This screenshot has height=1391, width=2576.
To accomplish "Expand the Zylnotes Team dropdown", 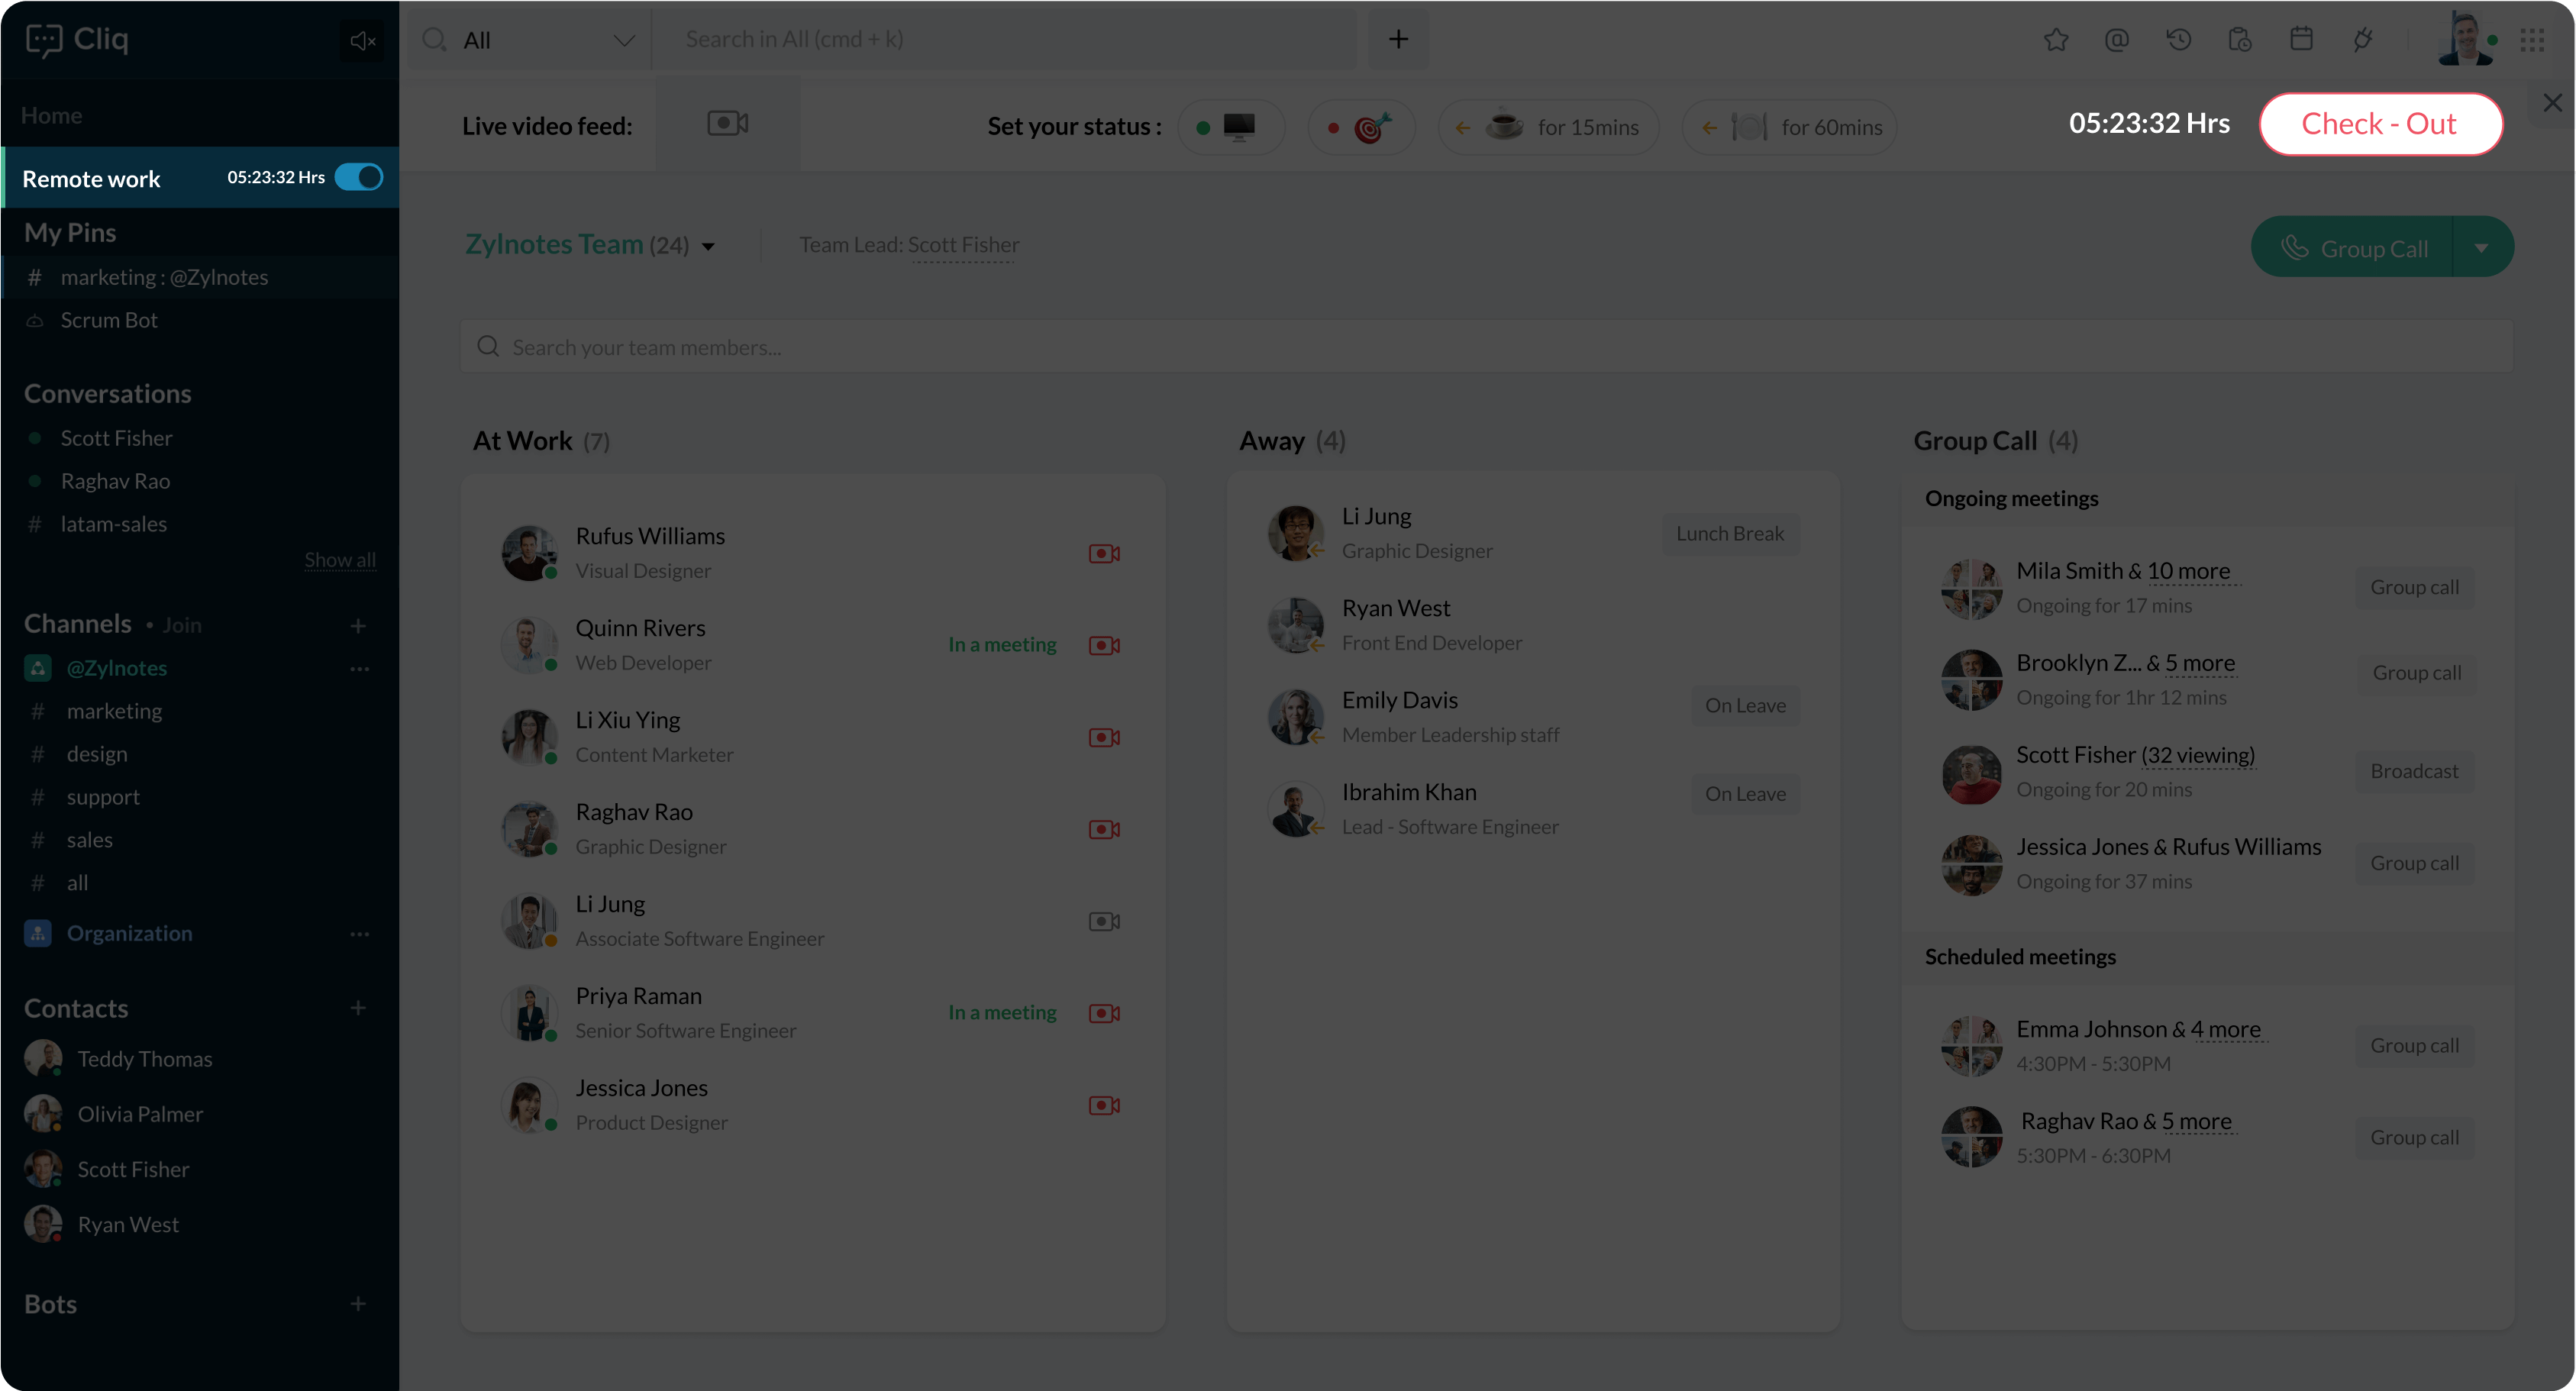I will coord(708,246).
